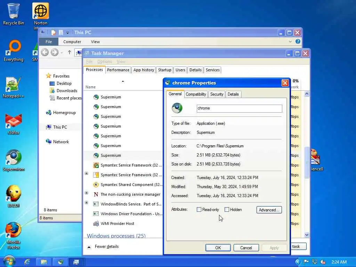Open the Computer ribbon tab

(72, 42)
